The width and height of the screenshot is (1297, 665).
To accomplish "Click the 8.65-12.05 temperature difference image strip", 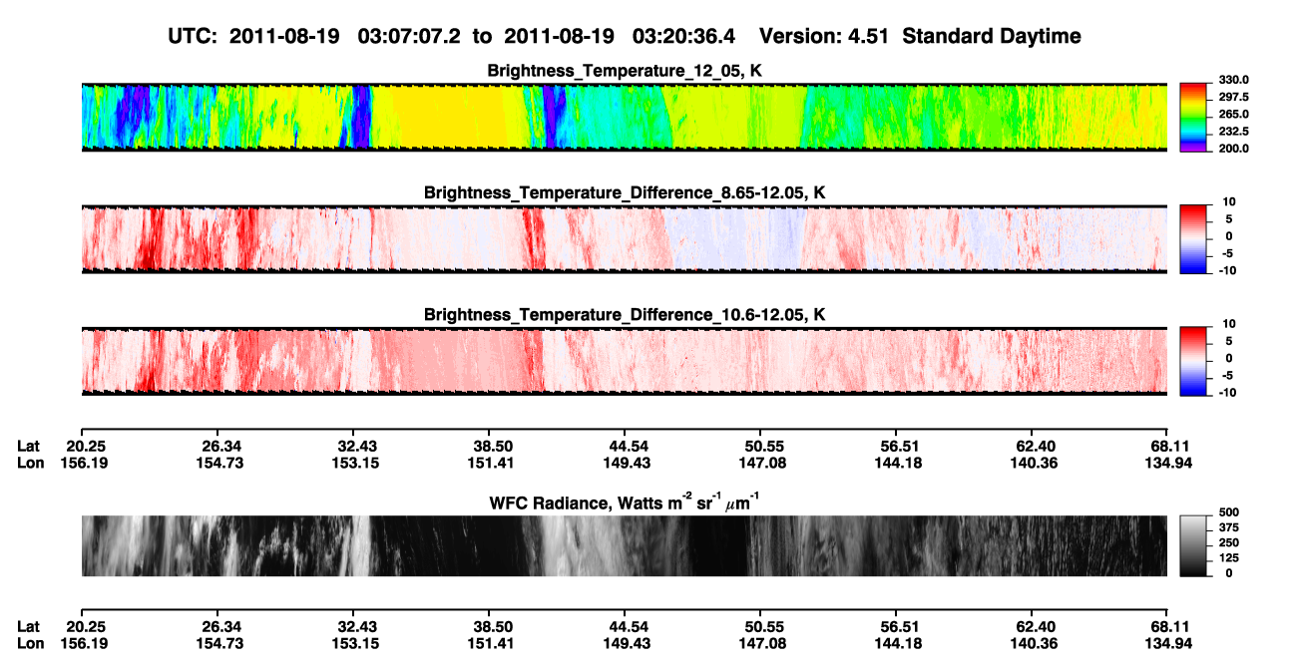I will pyautogui.click(x=624, y=239).
